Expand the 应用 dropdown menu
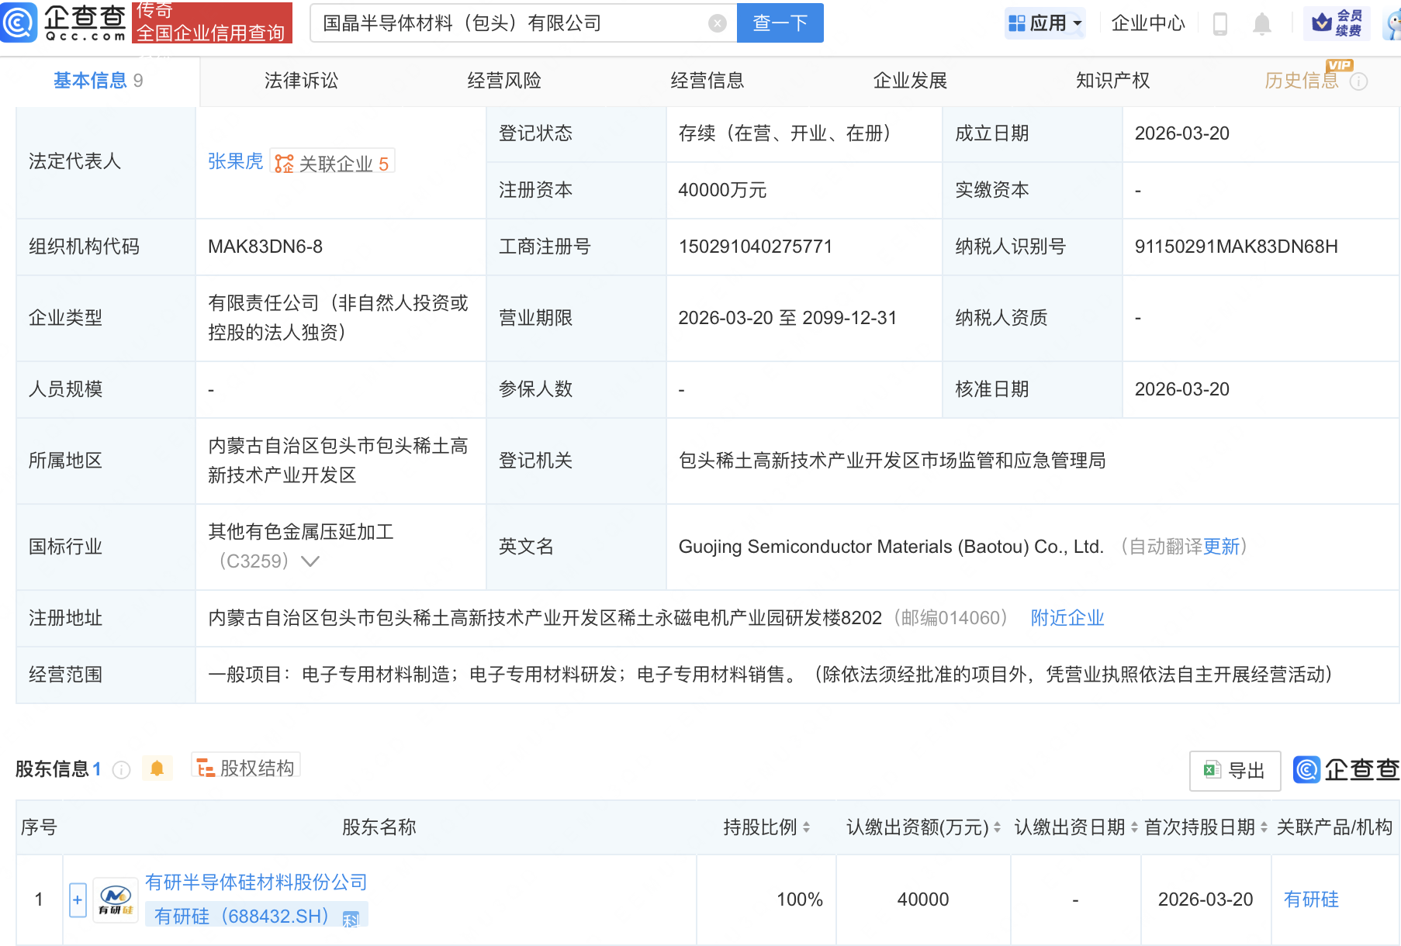 pos(1045,22)
